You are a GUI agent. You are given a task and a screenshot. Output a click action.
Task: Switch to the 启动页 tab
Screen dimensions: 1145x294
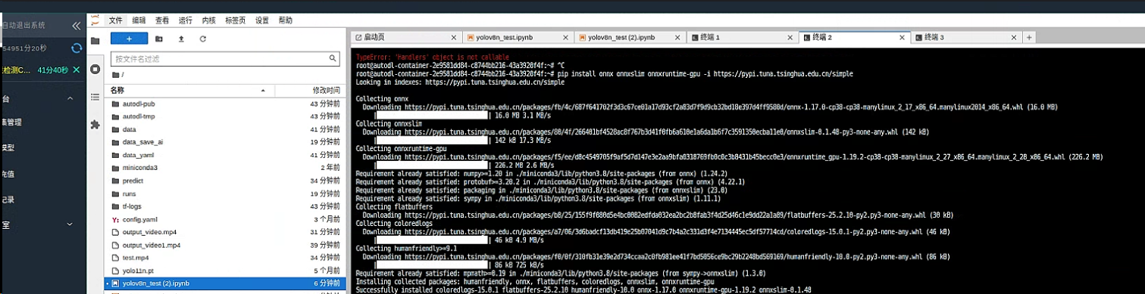[405, 37]
